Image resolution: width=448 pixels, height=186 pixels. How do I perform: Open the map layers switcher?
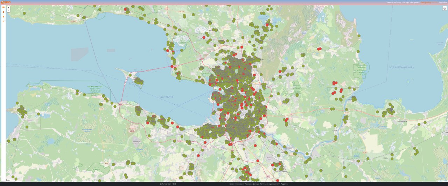click(x=444, y=8)
